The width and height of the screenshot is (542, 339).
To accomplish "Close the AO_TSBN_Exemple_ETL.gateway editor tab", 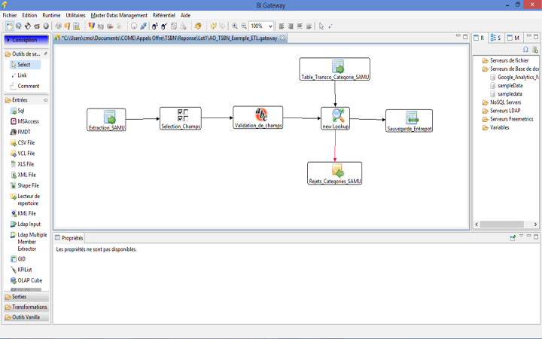I will tap(282, 38).
